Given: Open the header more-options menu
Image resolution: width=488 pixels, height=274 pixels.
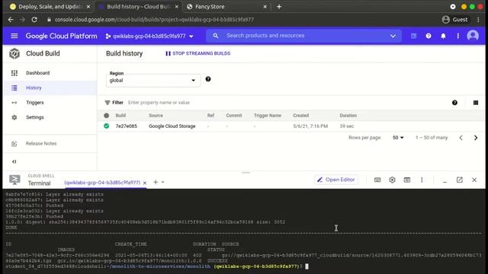Looking at the screenshot, I should 457,36.
